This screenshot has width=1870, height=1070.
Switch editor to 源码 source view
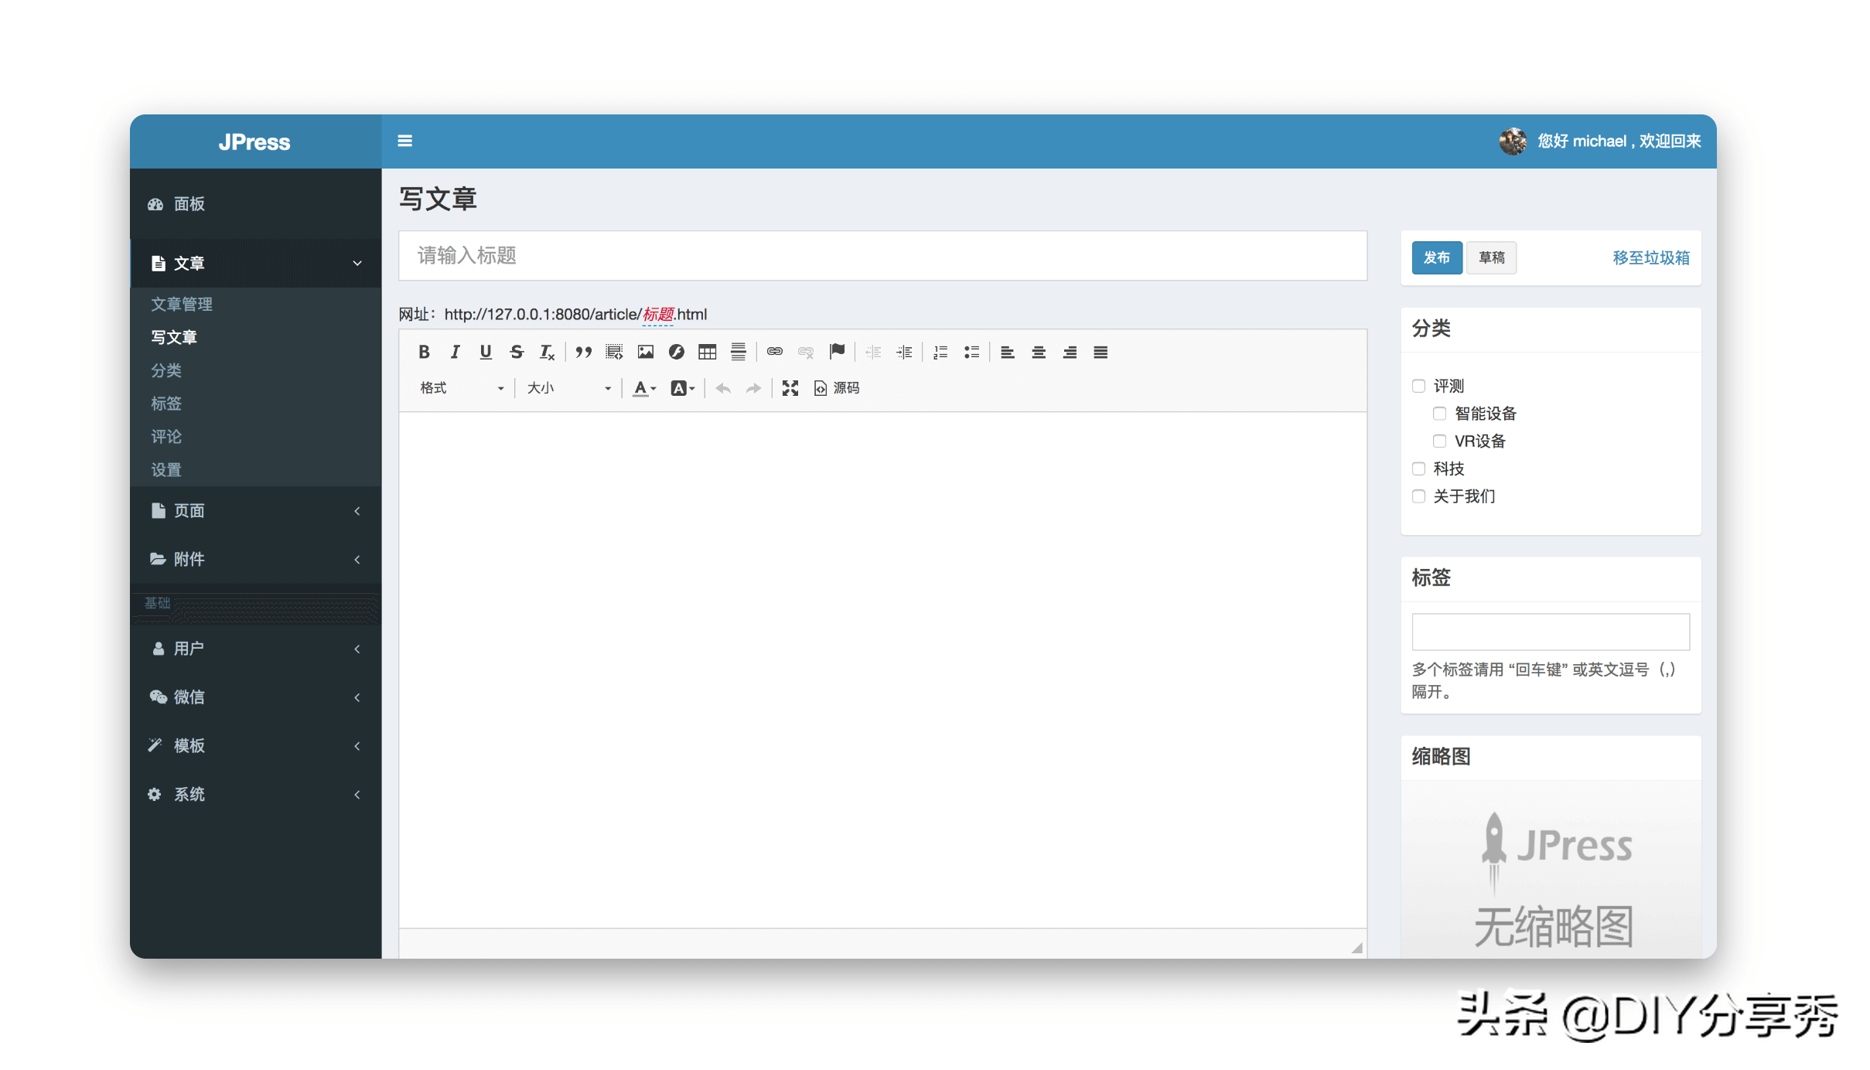pos(836,388)
